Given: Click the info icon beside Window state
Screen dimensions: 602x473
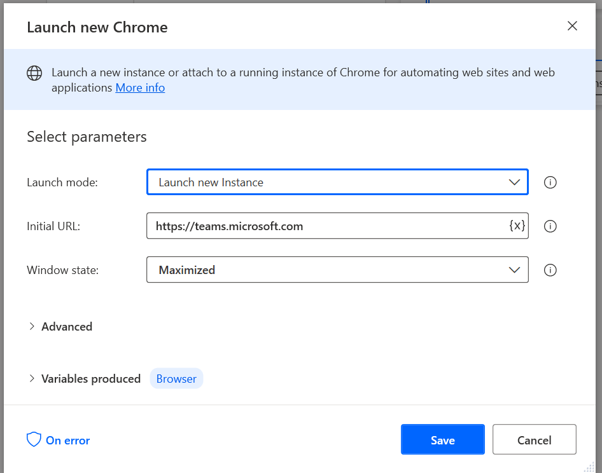Looking at the screenshot, I should coord(550,270).
